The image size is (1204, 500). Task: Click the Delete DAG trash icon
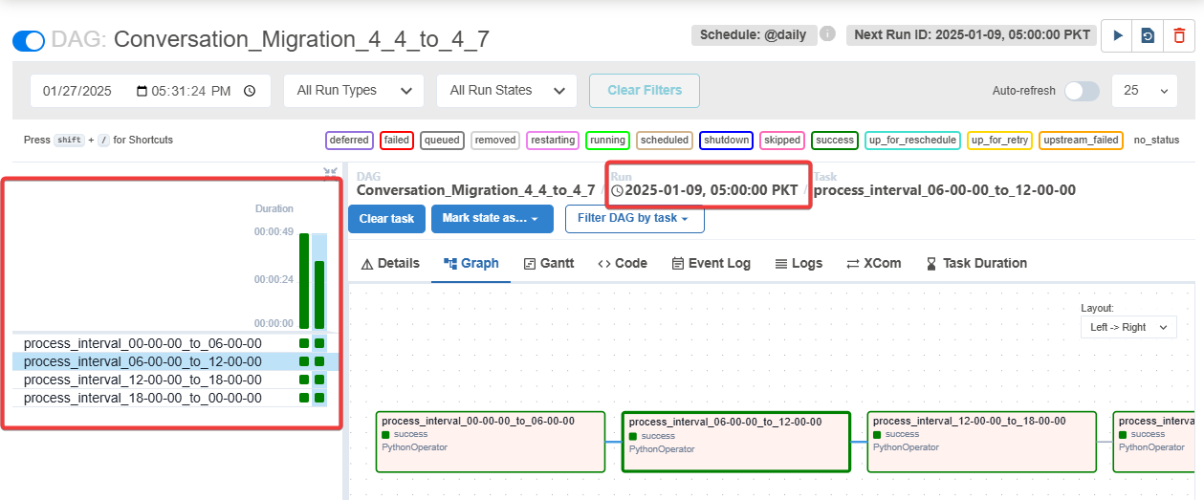(1179, 35)
